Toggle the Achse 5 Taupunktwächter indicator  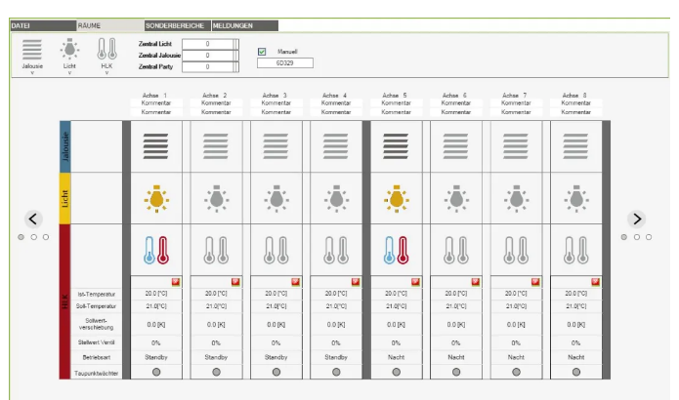click(396, 372)
